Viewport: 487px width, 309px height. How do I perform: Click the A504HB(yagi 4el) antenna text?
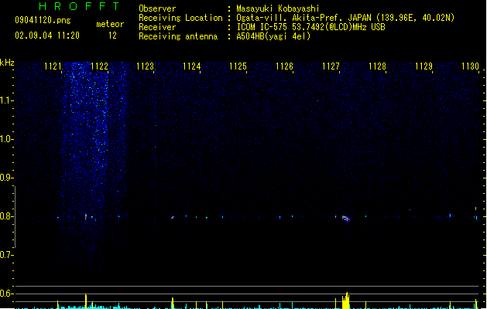click(x=273, y=36)
